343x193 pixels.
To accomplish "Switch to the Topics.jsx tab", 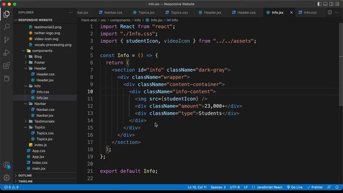I will [144, 12].
